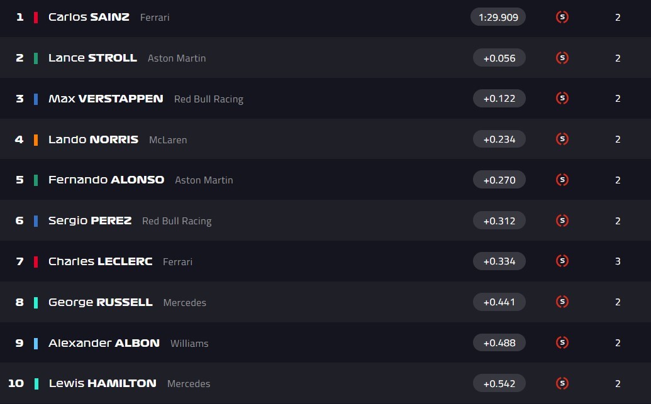
Task: Click the +0.488 gap badge for Albon
Action: [499, 342]
